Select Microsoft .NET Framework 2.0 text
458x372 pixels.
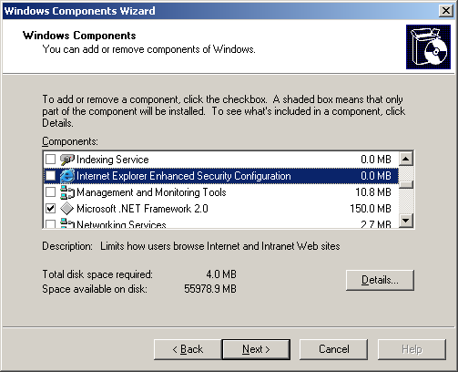click(142, 209)
